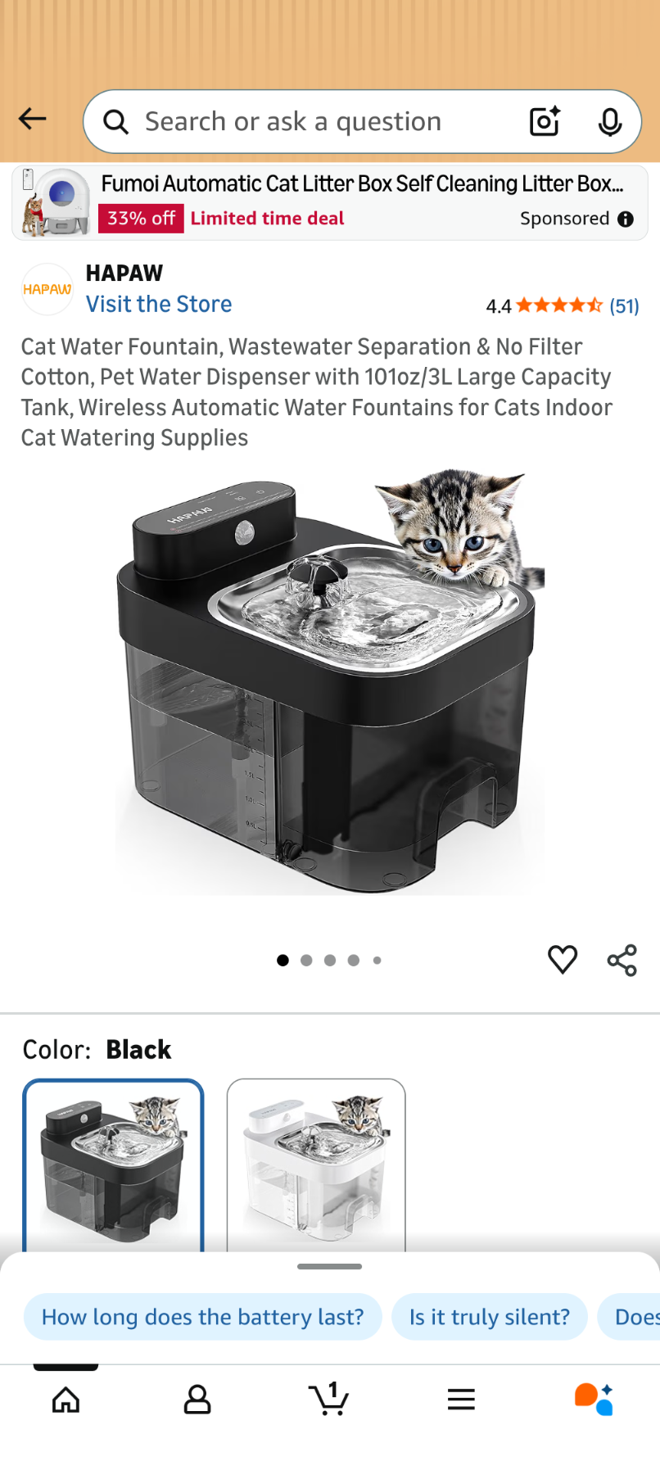Go to the Home tab

coord(66,1400)
